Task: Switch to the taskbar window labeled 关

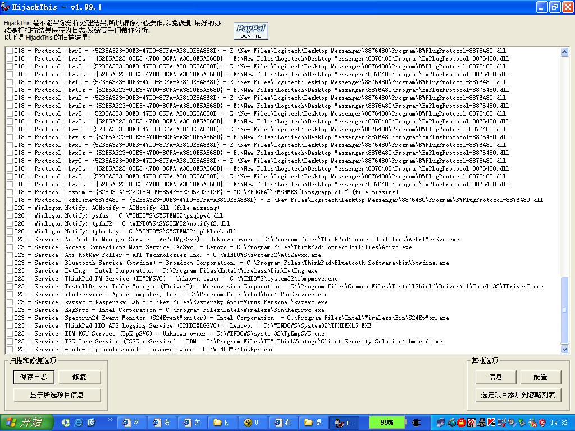Action: click(192, 423)
